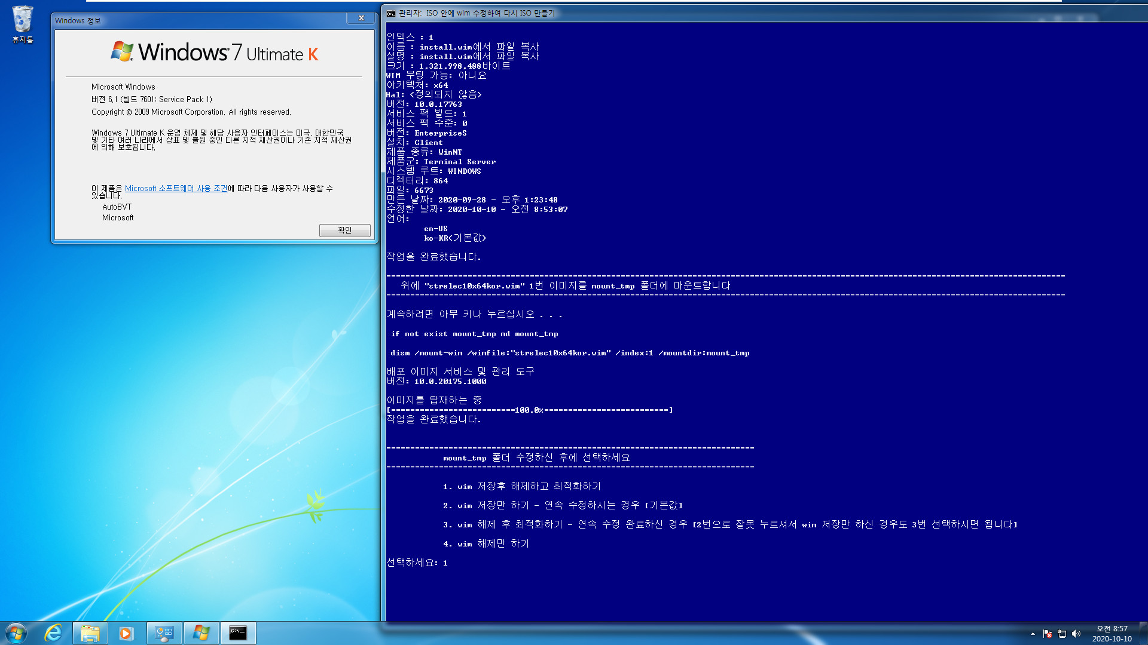
Task: Click the 'AutoBVT' registered user text
Action: pos(117,207)
